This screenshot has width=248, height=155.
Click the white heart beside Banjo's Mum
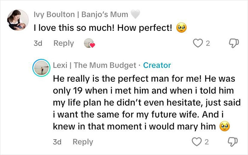coord(136,14)
